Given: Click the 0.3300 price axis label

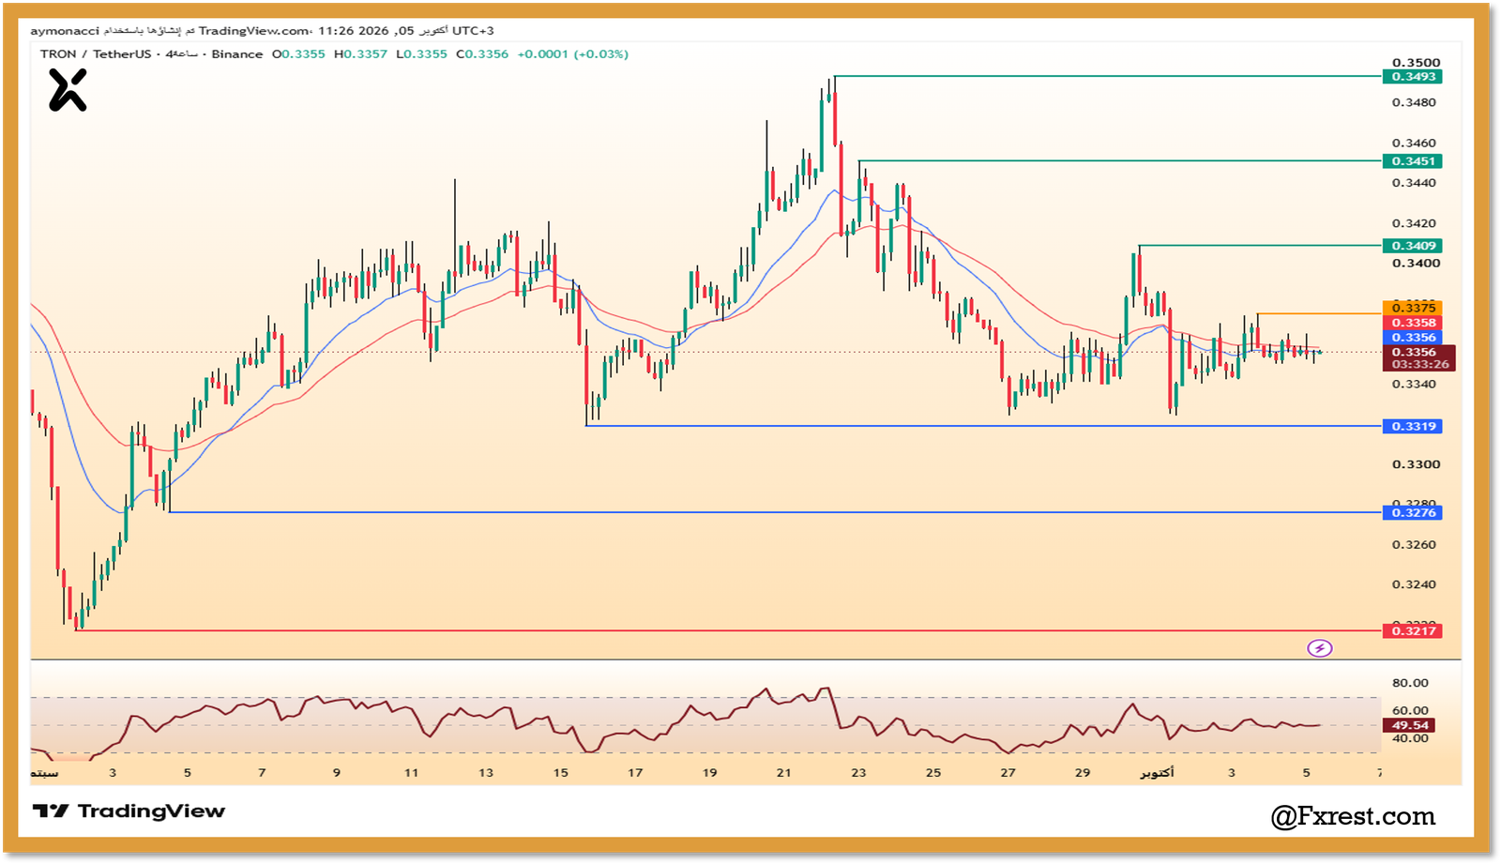Looking at the screenshot, I should pos(1416,464).
